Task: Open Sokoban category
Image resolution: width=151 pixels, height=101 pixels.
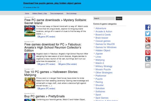Action: click(x=100, y=88)
